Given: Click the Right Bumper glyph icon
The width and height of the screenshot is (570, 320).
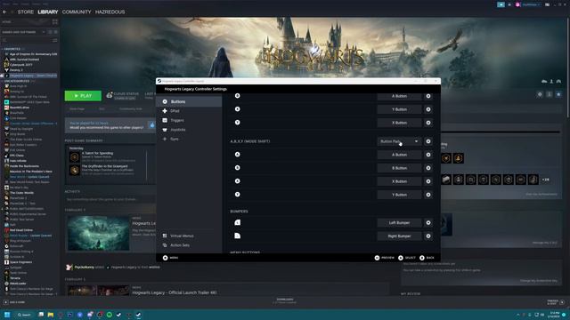Looking at the screenshot, I should [238, 236].
